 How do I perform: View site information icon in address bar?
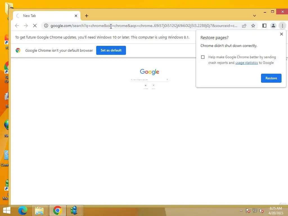46,26
